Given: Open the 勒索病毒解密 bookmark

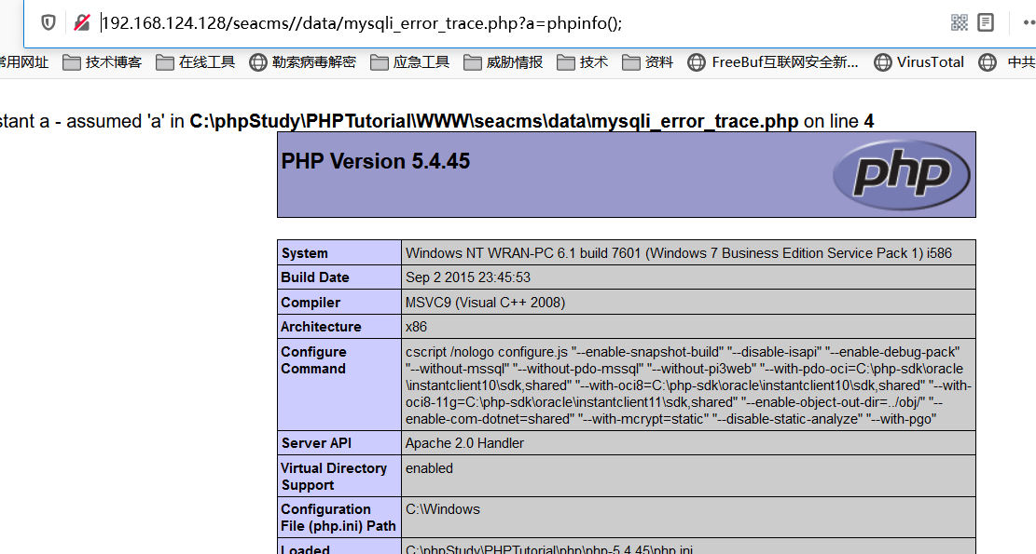Looking at the screenshot, I should click(x=303, y=62).
